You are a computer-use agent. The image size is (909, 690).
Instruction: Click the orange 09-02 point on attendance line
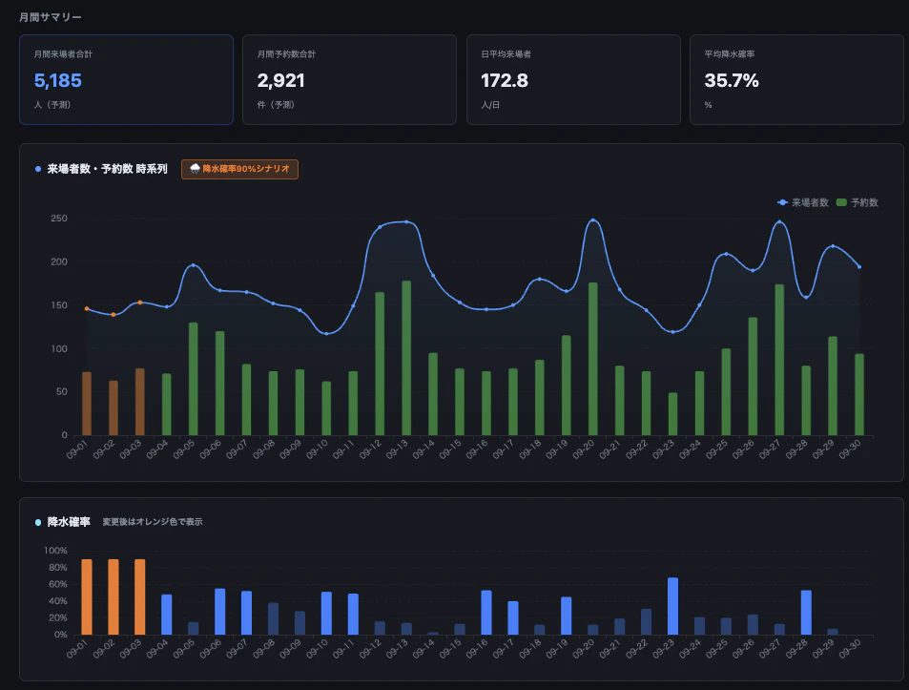click(114, 315)
